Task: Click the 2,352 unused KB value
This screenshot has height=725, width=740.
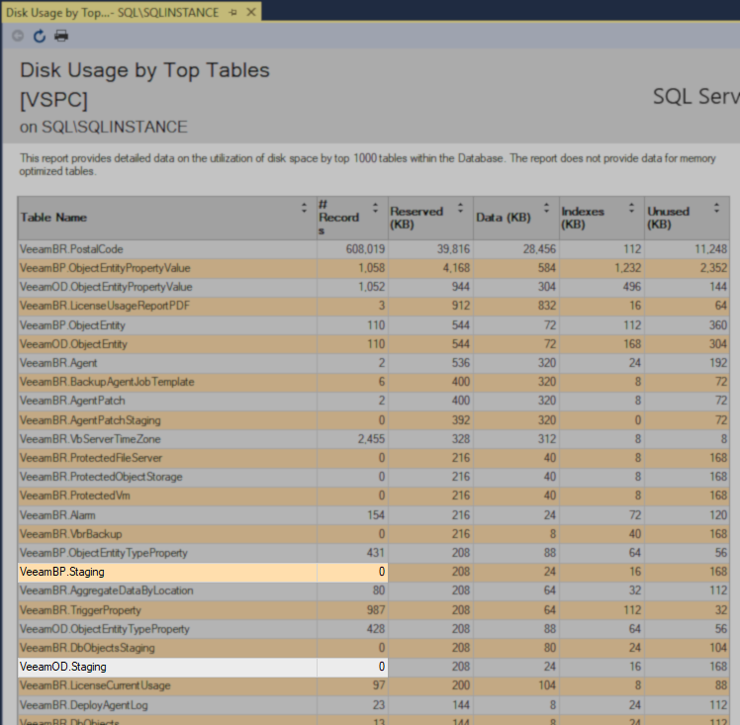Action: pos(713,268)
